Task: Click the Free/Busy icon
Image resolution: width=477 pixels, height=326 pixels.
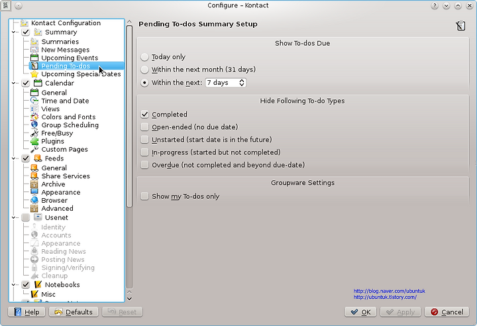Action: tap(34, 133)
